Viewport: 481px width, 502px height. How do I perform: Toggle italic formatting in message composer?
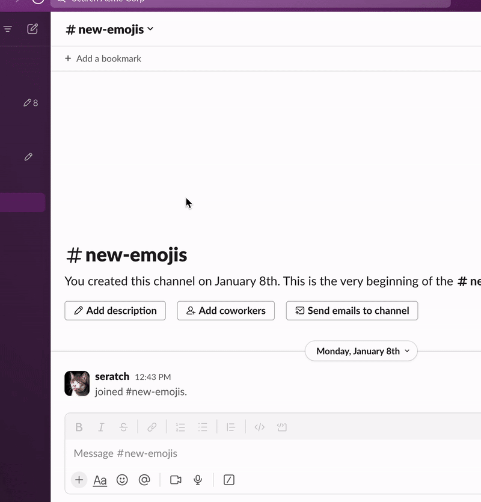point(101,427)
